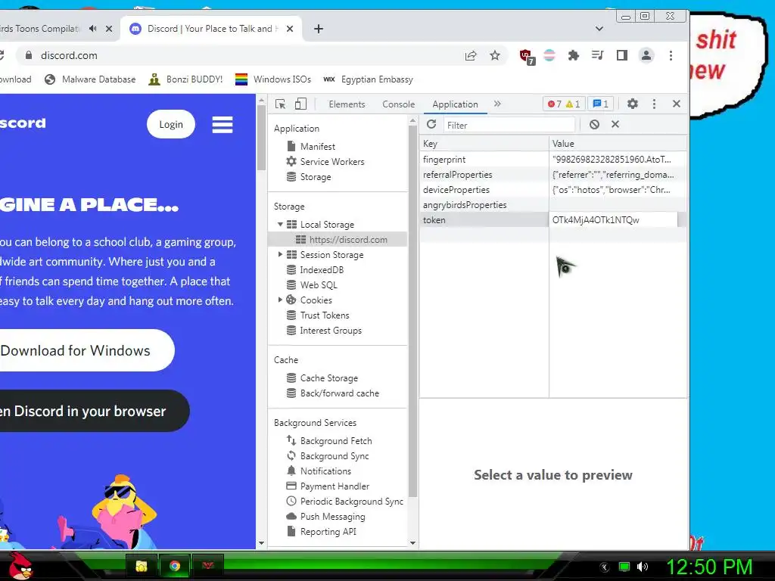Click the Filter input field
The height and width of the screenshot is (581, 775).
(x=509, y=125)
